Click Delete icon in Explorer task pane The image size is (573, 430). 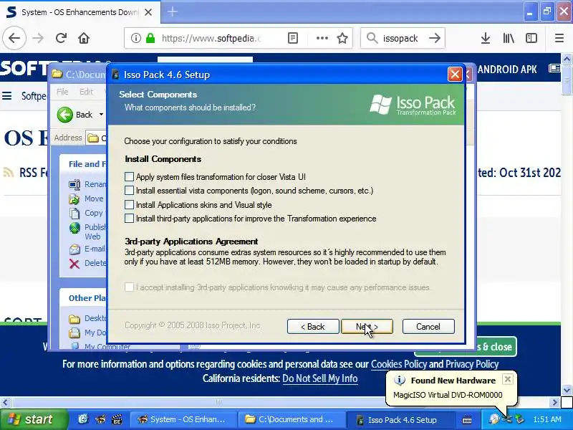click(x=74, y=263)
